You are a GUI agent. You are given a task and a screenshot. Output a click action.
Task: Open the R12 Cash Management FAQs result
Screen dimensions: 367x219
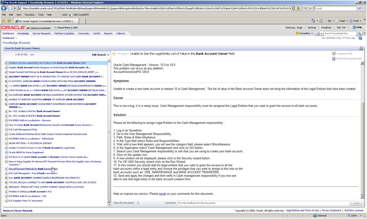23,129
